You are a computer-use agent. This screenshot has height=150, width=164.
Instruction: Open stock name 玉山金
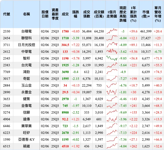click(26, 86)
